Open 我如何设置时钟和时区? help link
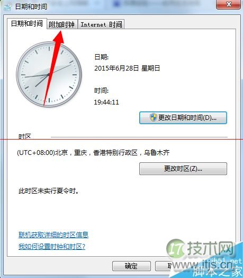Image resolution: width=243 pixels, height=278 pixels. coord(52,247)
